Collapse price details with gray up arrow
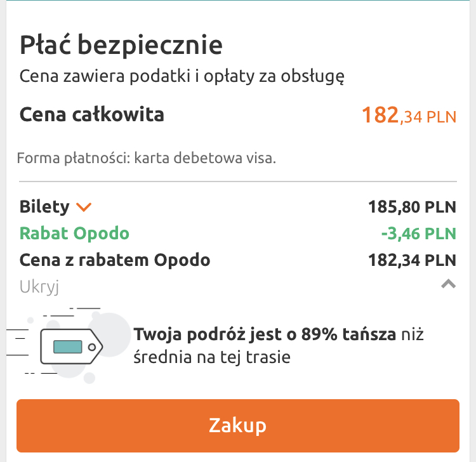 [x=448, y=284]
